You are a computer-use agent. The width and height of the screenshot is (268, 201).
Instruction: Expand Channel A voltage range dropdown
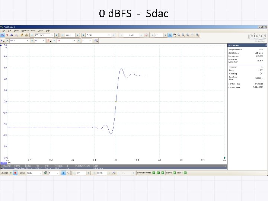(28, 41)
